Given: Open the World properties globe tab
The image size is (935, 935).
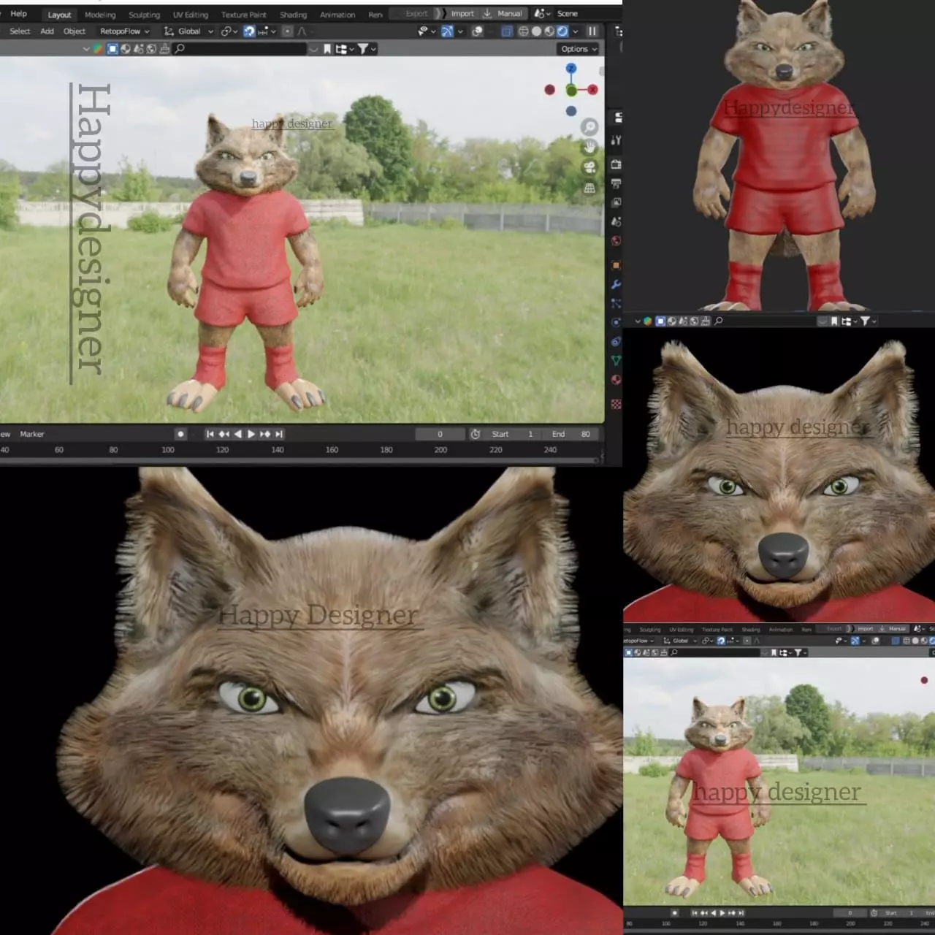Looking at the screenshot, I should 616,240.
